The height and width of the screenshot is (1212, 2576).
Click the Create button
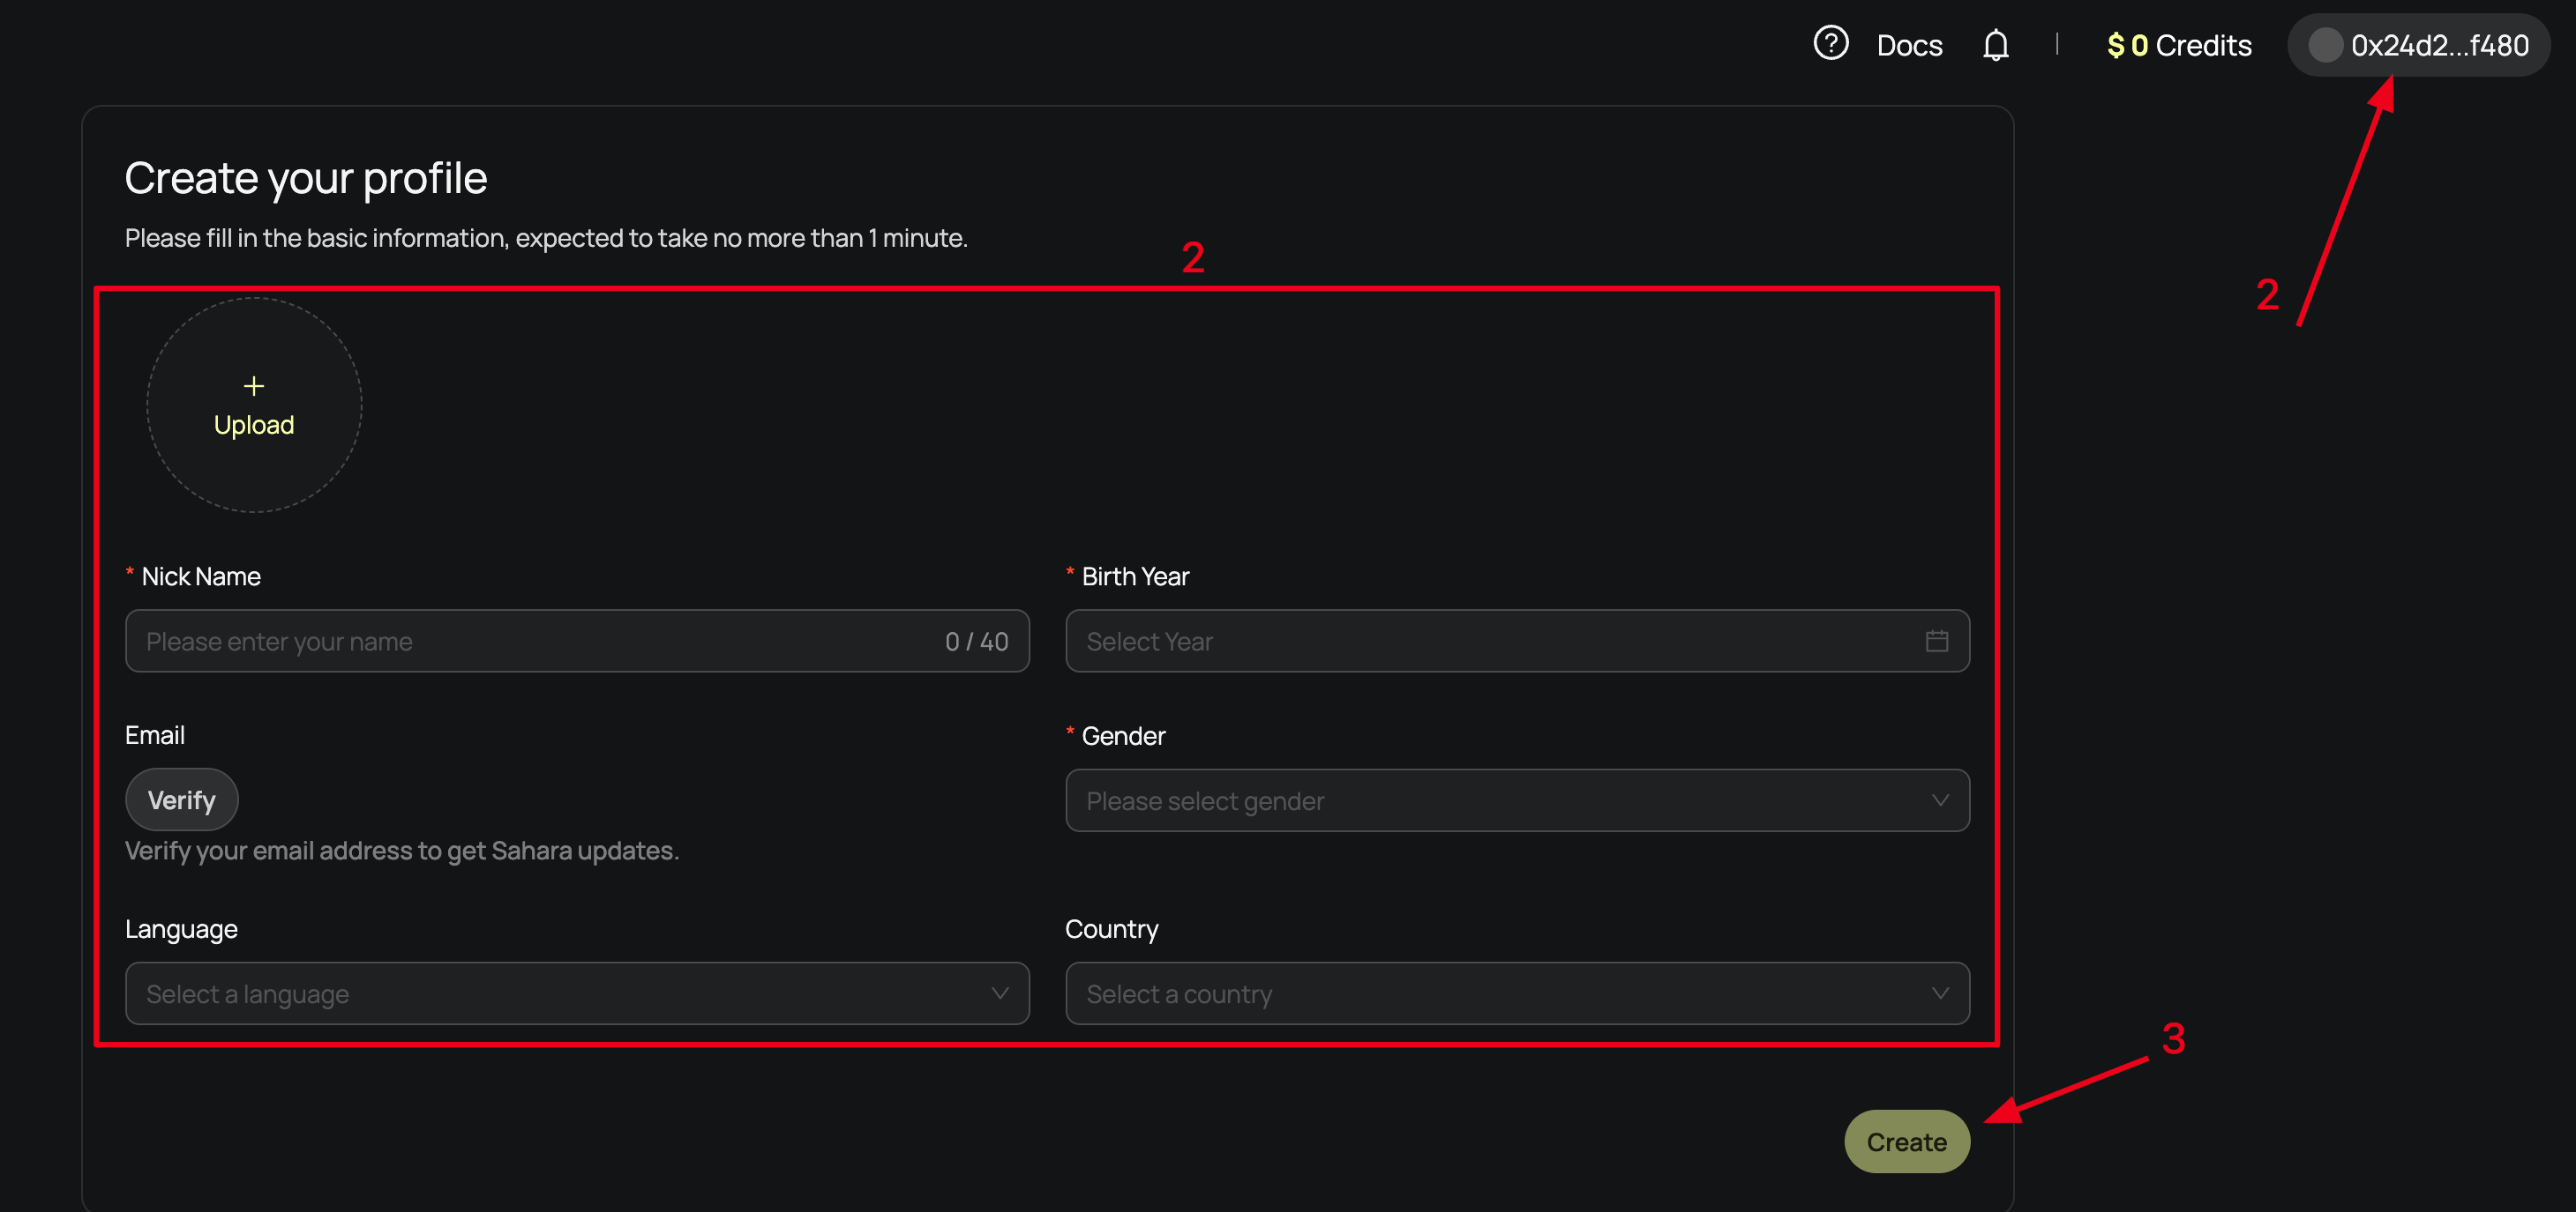(x=1906, y=1141)
